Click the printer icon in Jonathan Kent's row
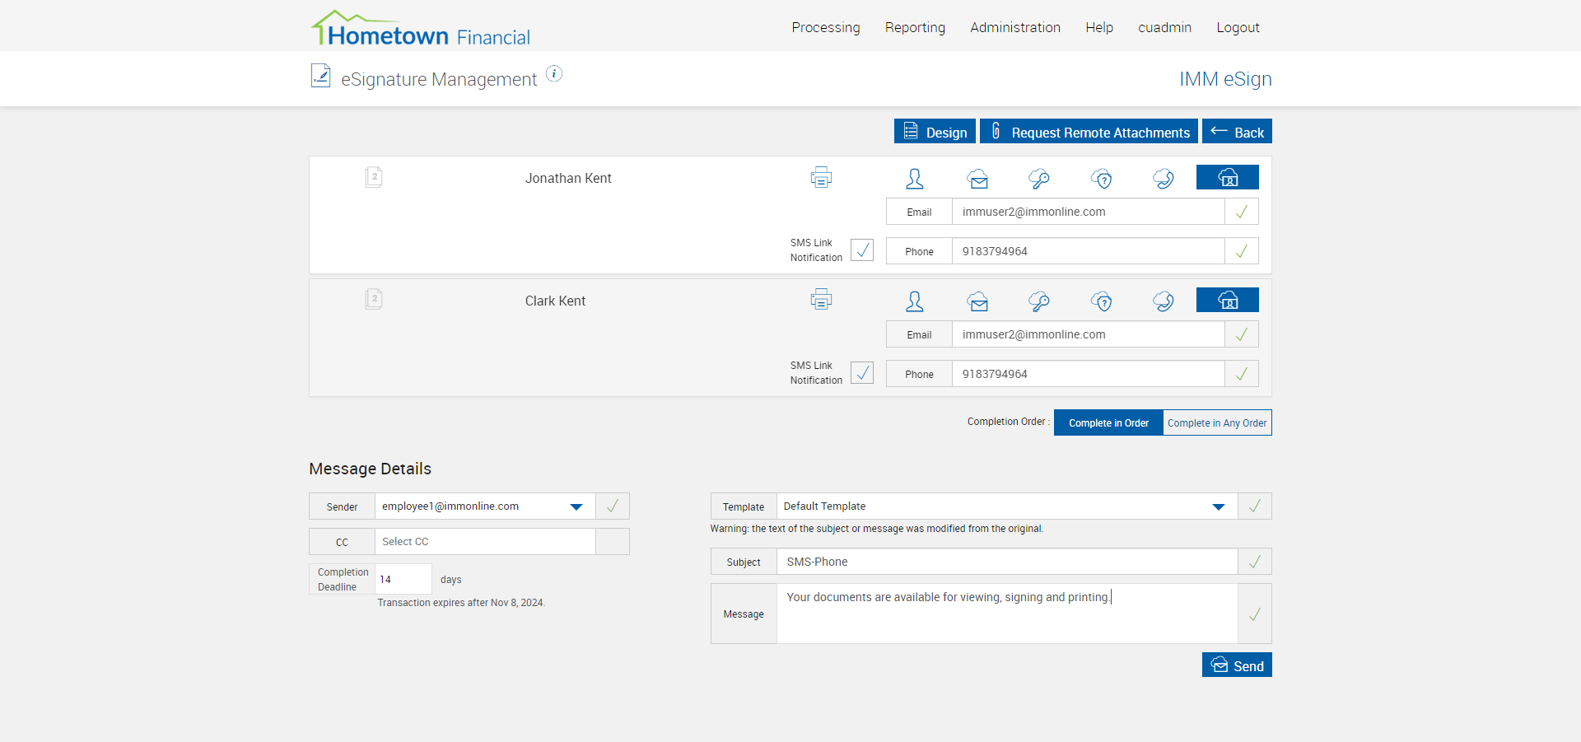 click(x=821, y=177)
